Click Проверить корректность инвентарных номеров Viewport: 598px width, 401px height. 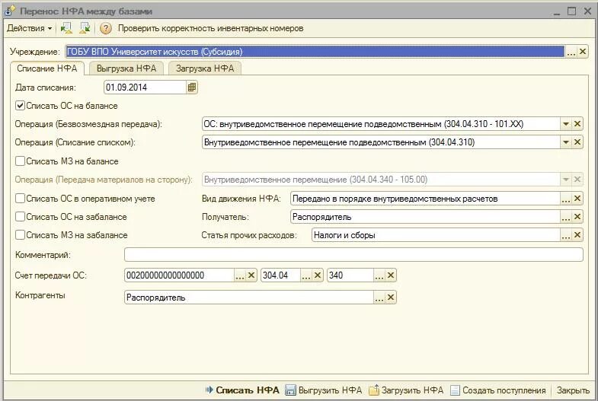(x=210, y=28)
